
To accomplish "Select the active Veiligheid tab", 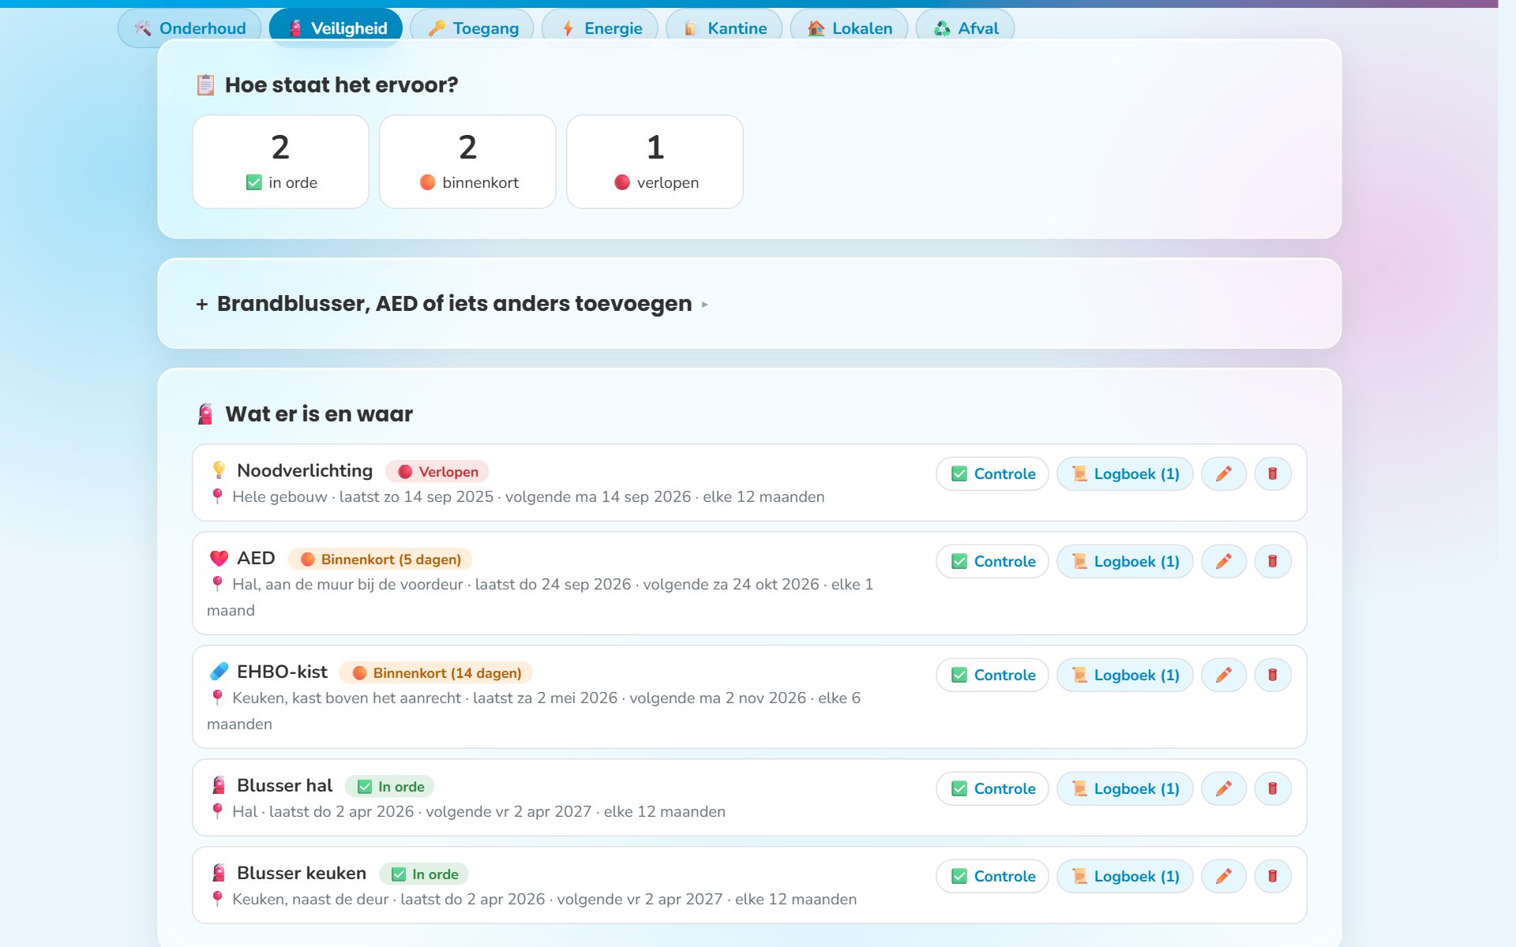I will coord(336,28).
